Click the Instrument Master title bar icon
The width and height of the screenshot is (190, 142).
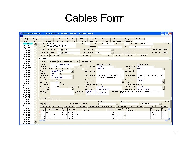[x=21, y=33]
